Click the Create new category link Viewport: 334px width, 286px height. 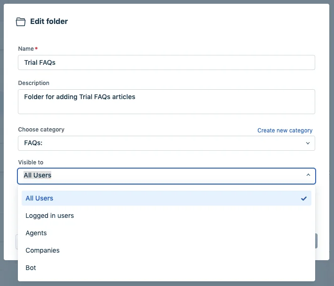(285, 131)
